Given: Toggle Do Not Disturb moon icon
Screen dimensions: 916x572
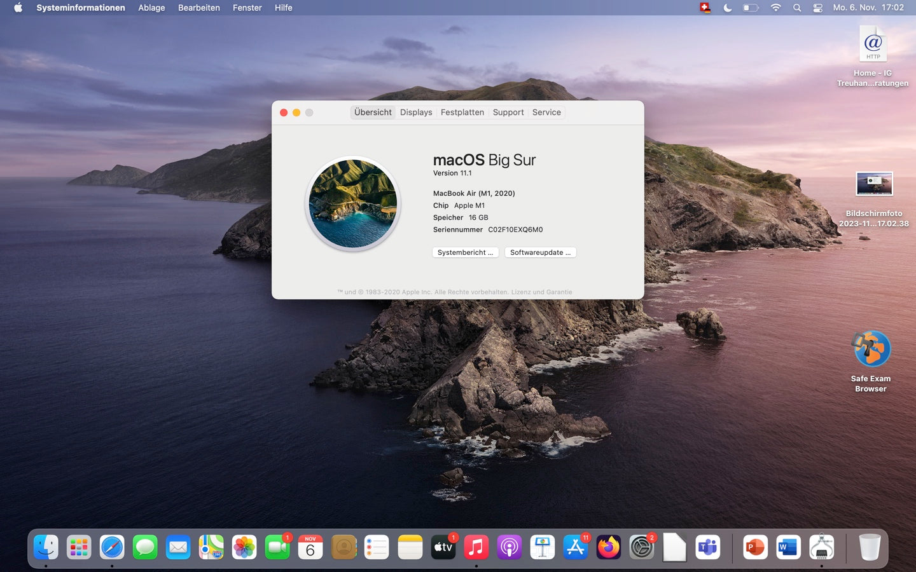Looking at the screenshot, I should 728,8.
